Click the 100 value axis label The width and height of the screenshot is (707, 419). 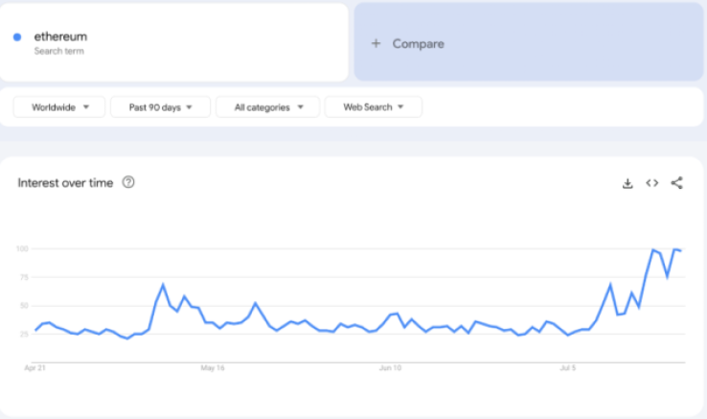(21, 249)
